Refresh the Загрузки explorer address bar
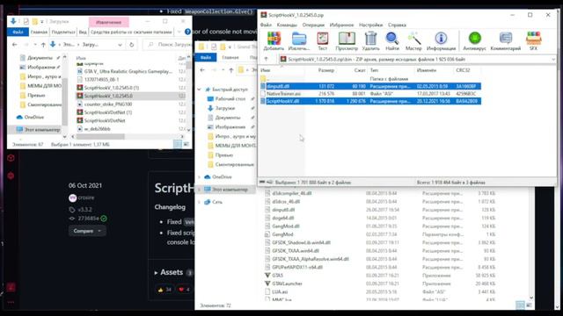 (x=131, y=45)
